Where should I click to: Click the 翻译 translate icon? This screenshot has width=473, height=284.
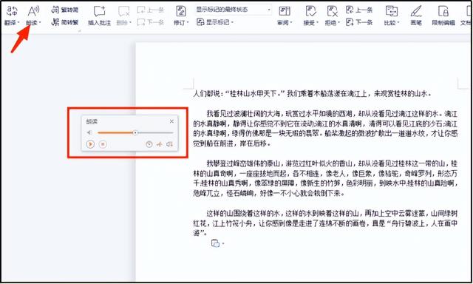point(12,12)
